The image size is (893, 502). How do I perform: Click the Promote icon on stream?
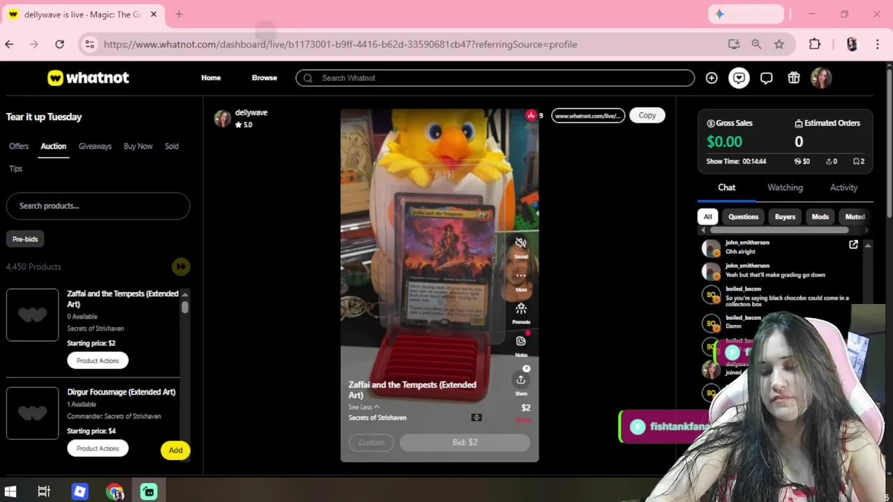pos(520,308)
